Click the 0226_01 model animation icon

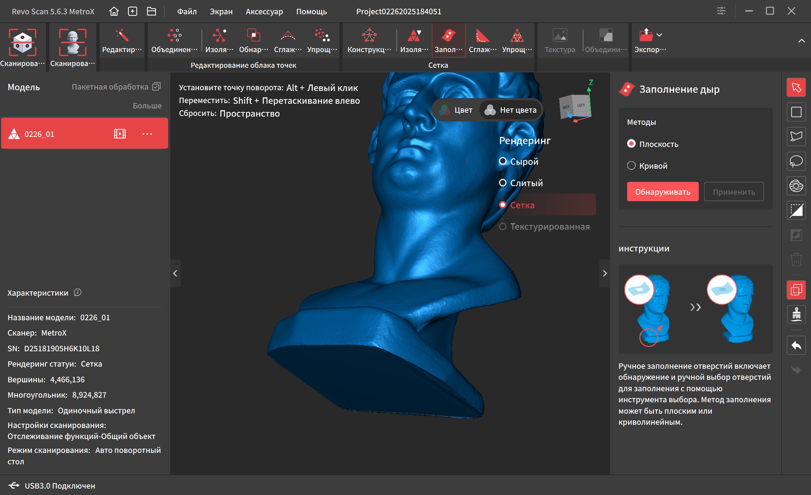(120, 134)
